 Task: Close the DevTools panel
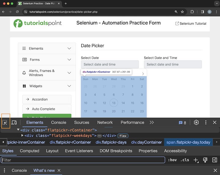215,122
